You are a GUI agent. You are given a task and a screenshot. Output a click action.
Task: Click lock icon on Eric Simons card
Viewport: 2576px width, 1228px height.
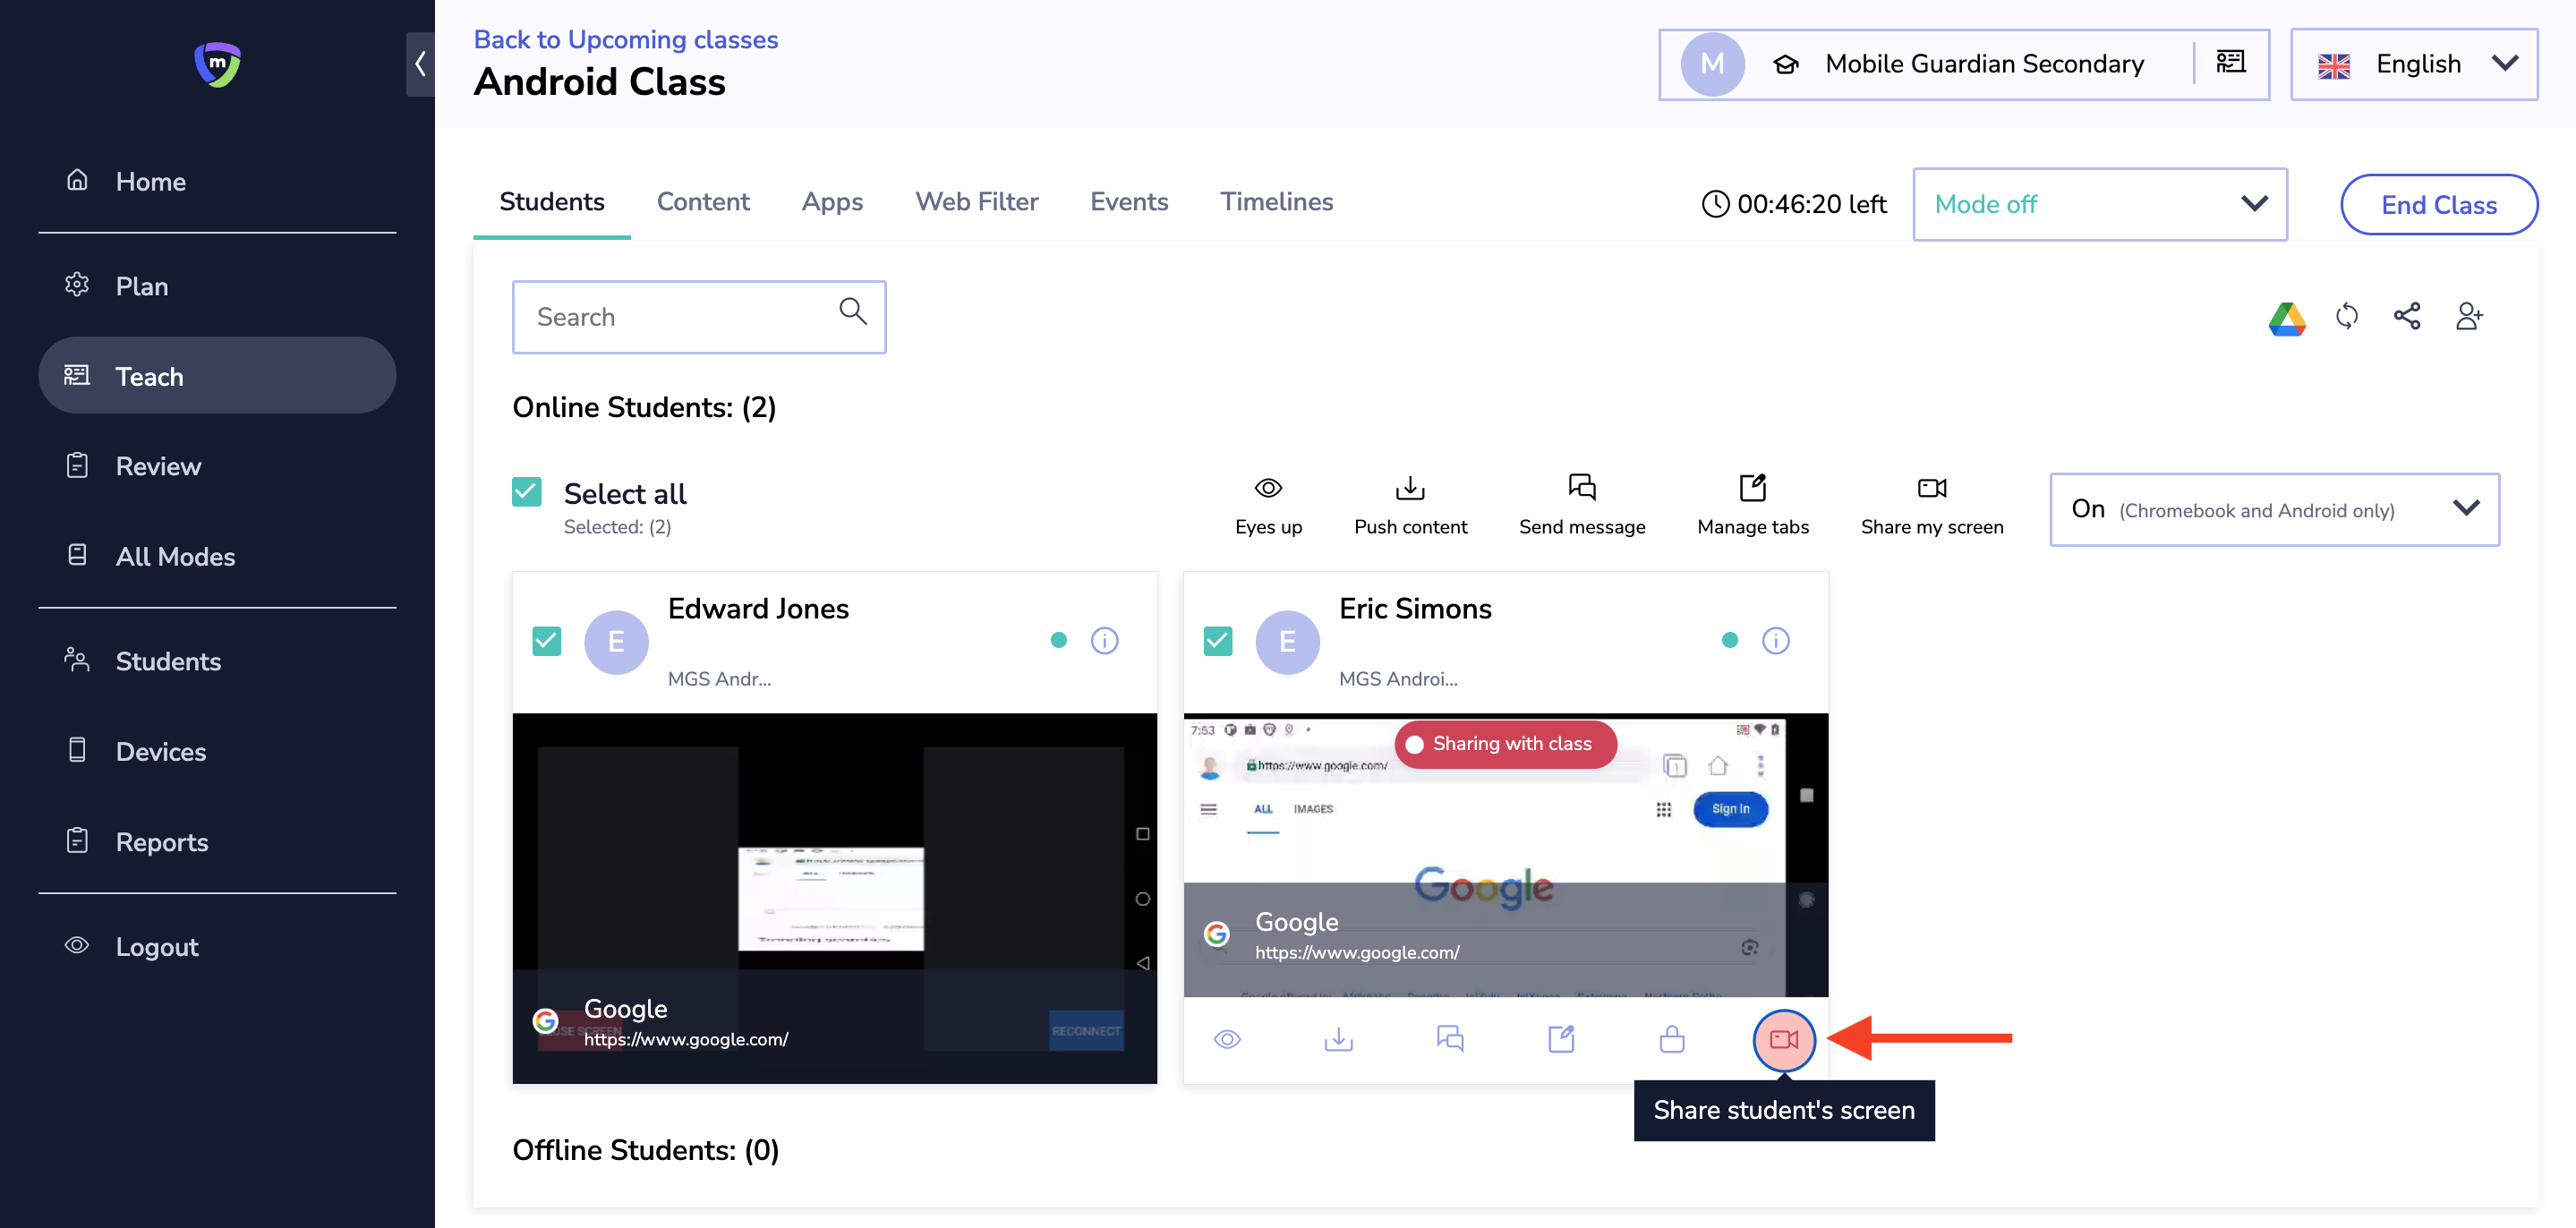(1672, 1040)
